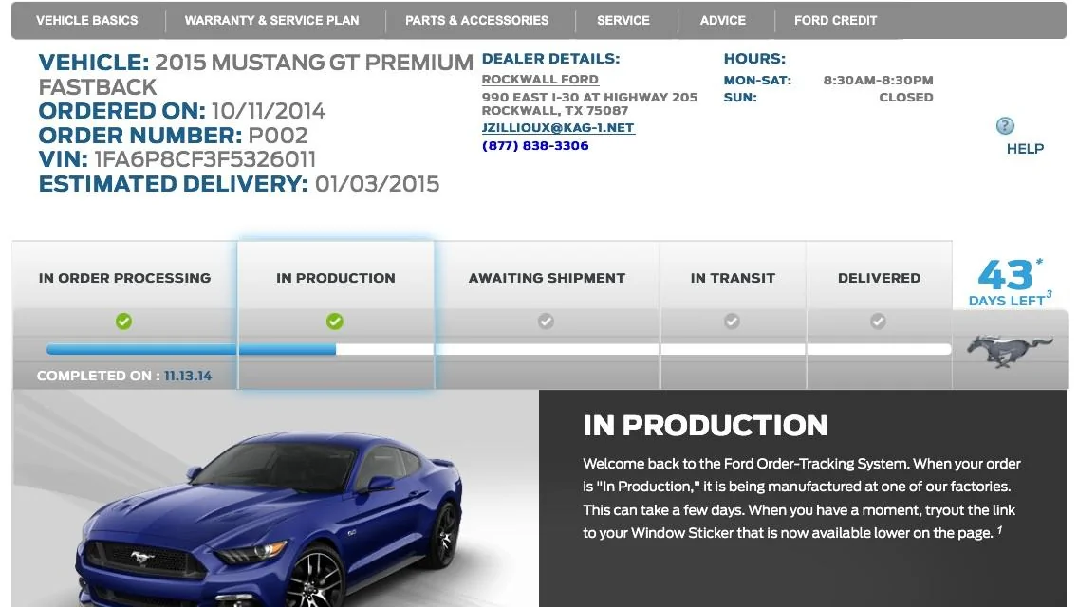Click the Completed On 11.13.14 date
This screenshot has width=1078, height=607.
coord(188,376)
